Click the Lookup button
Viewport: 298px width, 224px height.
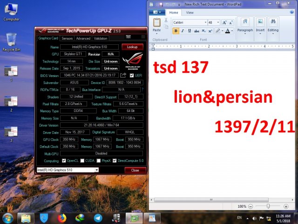(132, 47)
